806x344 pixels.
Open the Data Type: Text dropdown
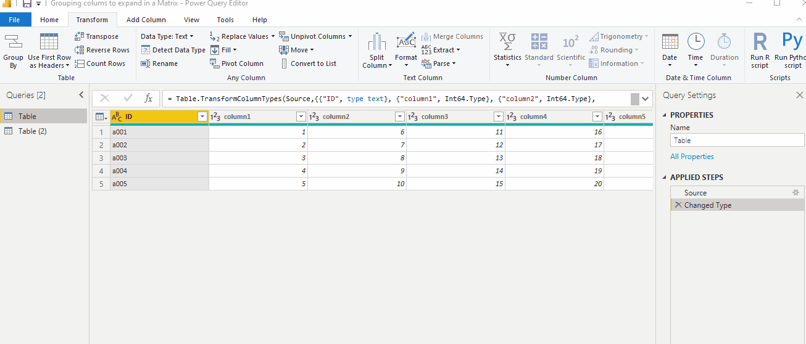(167, 36)
